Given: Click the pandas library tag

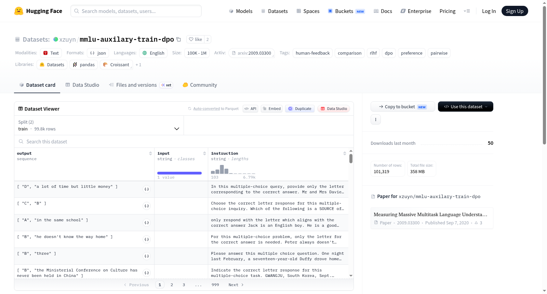Looking at the screenshot, I should coord(84,65).
